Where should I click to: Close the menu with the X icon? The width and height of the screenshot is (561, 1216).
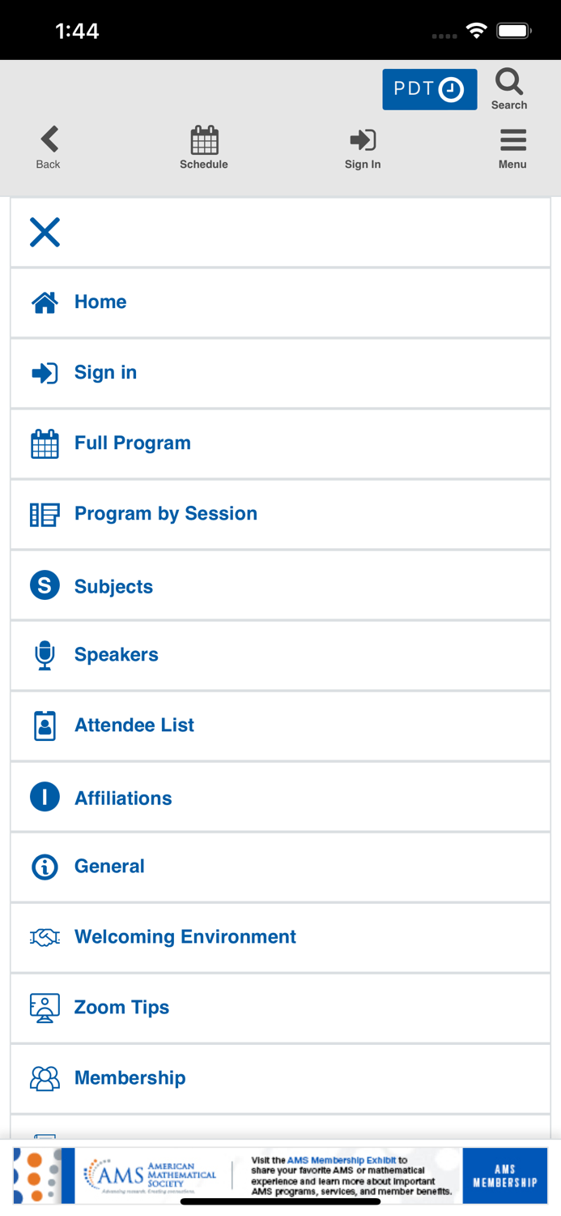click(x=45, y=233)
